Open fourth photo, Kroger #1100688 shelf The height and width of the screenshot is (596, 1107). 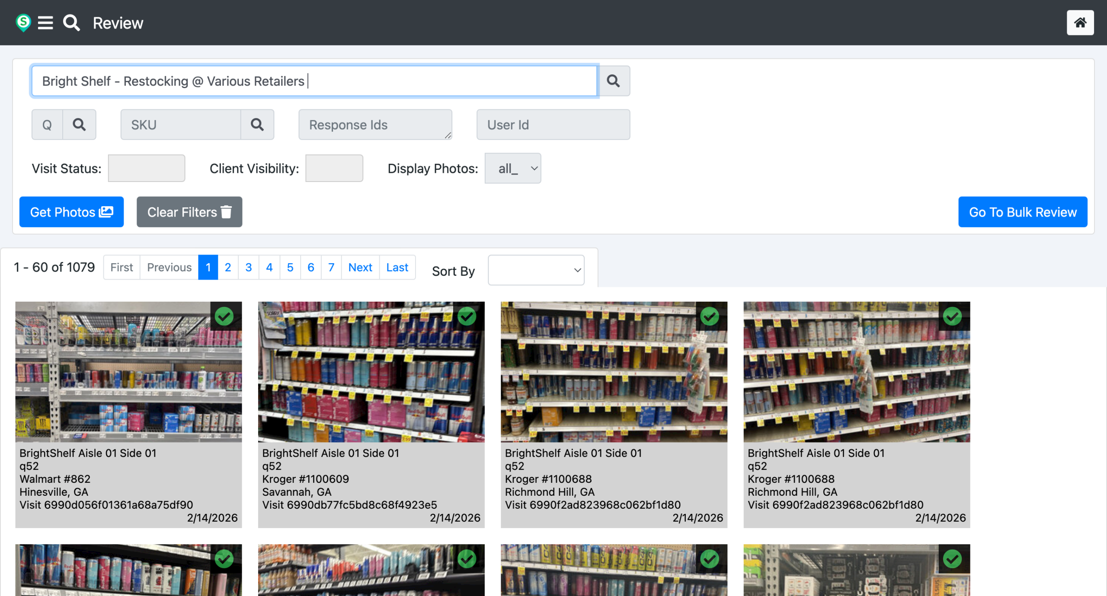coord(857,372)
